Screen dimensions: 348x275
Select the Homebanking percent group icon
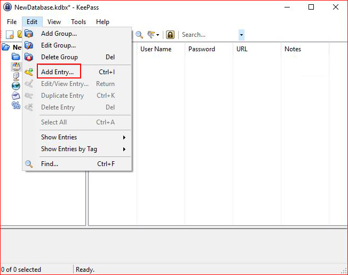point(16,105)
